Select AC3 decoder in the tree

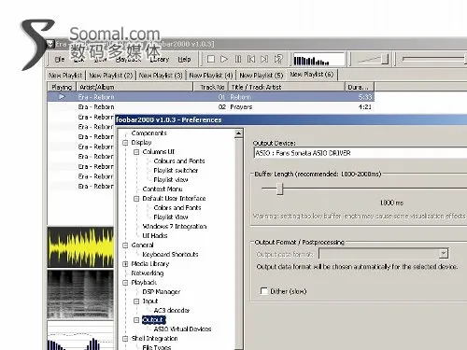[x=171, y=311]
